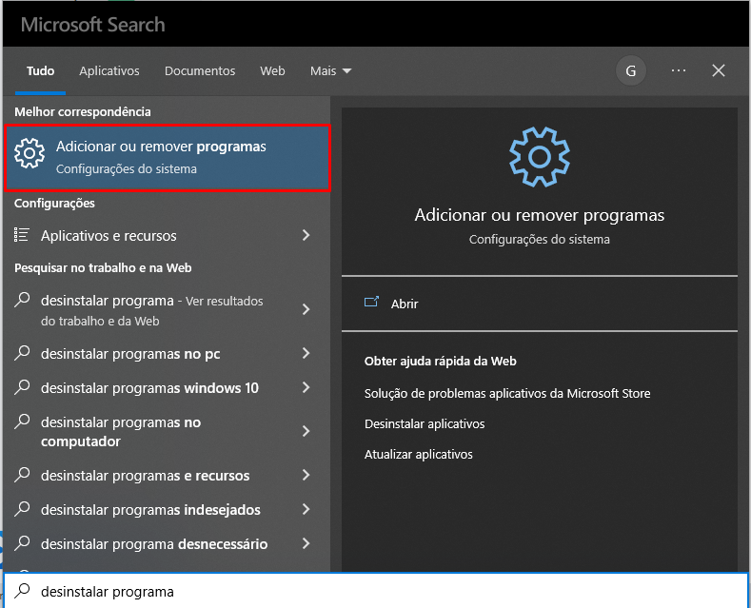Click the search box containing 'desinstalar programa'
Viewport: 751px width, 608px height.
[376, 591]
